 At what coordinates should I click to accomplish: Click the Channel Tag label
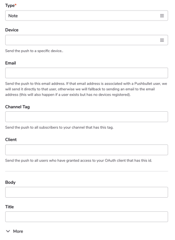(17, 107)
